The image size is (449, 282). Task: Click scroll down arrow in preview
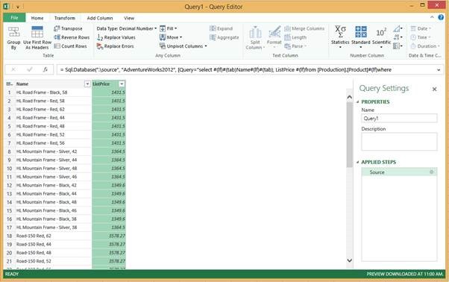point(349,260)
